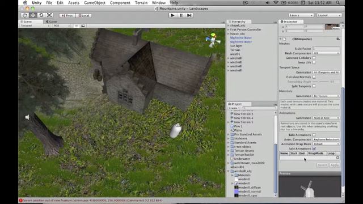Screen dimensions: 363x204
Task: Open Materials Generation dropdown
Action: [326, 96]
